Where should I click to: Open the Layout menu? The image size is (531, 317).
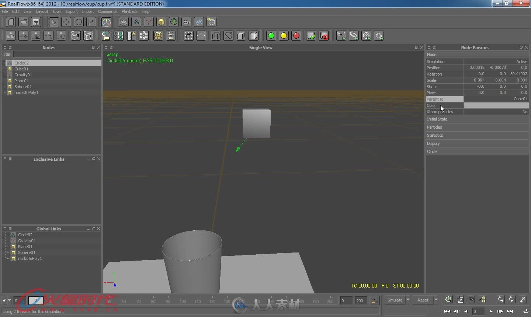coord(42,11)
